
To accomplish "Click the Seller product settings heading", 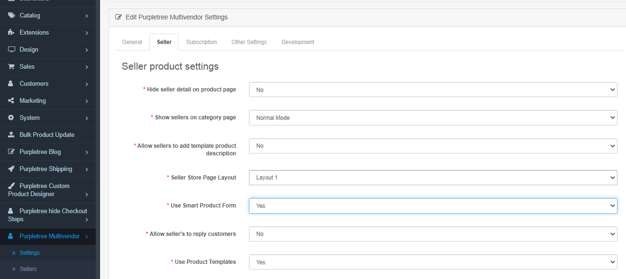I will 170,66.
